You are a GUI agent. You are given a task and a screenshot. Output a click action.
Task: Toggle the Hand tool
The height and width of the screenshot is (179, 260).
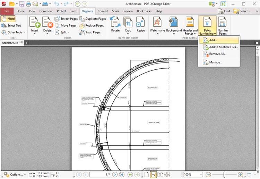pos(8,19)
